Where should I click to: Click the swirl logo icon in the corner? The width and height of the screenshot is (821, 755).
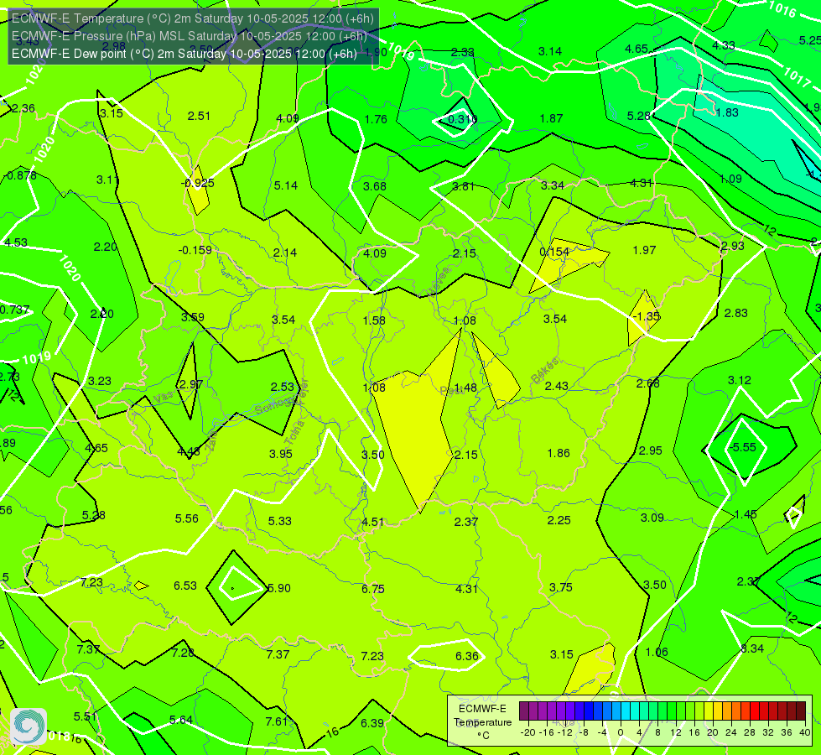(x=29, y=726)
